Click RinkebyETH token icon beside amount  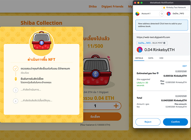pos(139,50)
